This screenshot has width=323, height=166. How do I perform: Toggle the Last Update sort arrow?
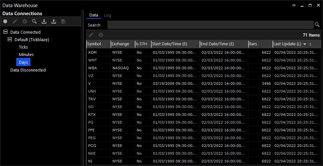[305, 44]
